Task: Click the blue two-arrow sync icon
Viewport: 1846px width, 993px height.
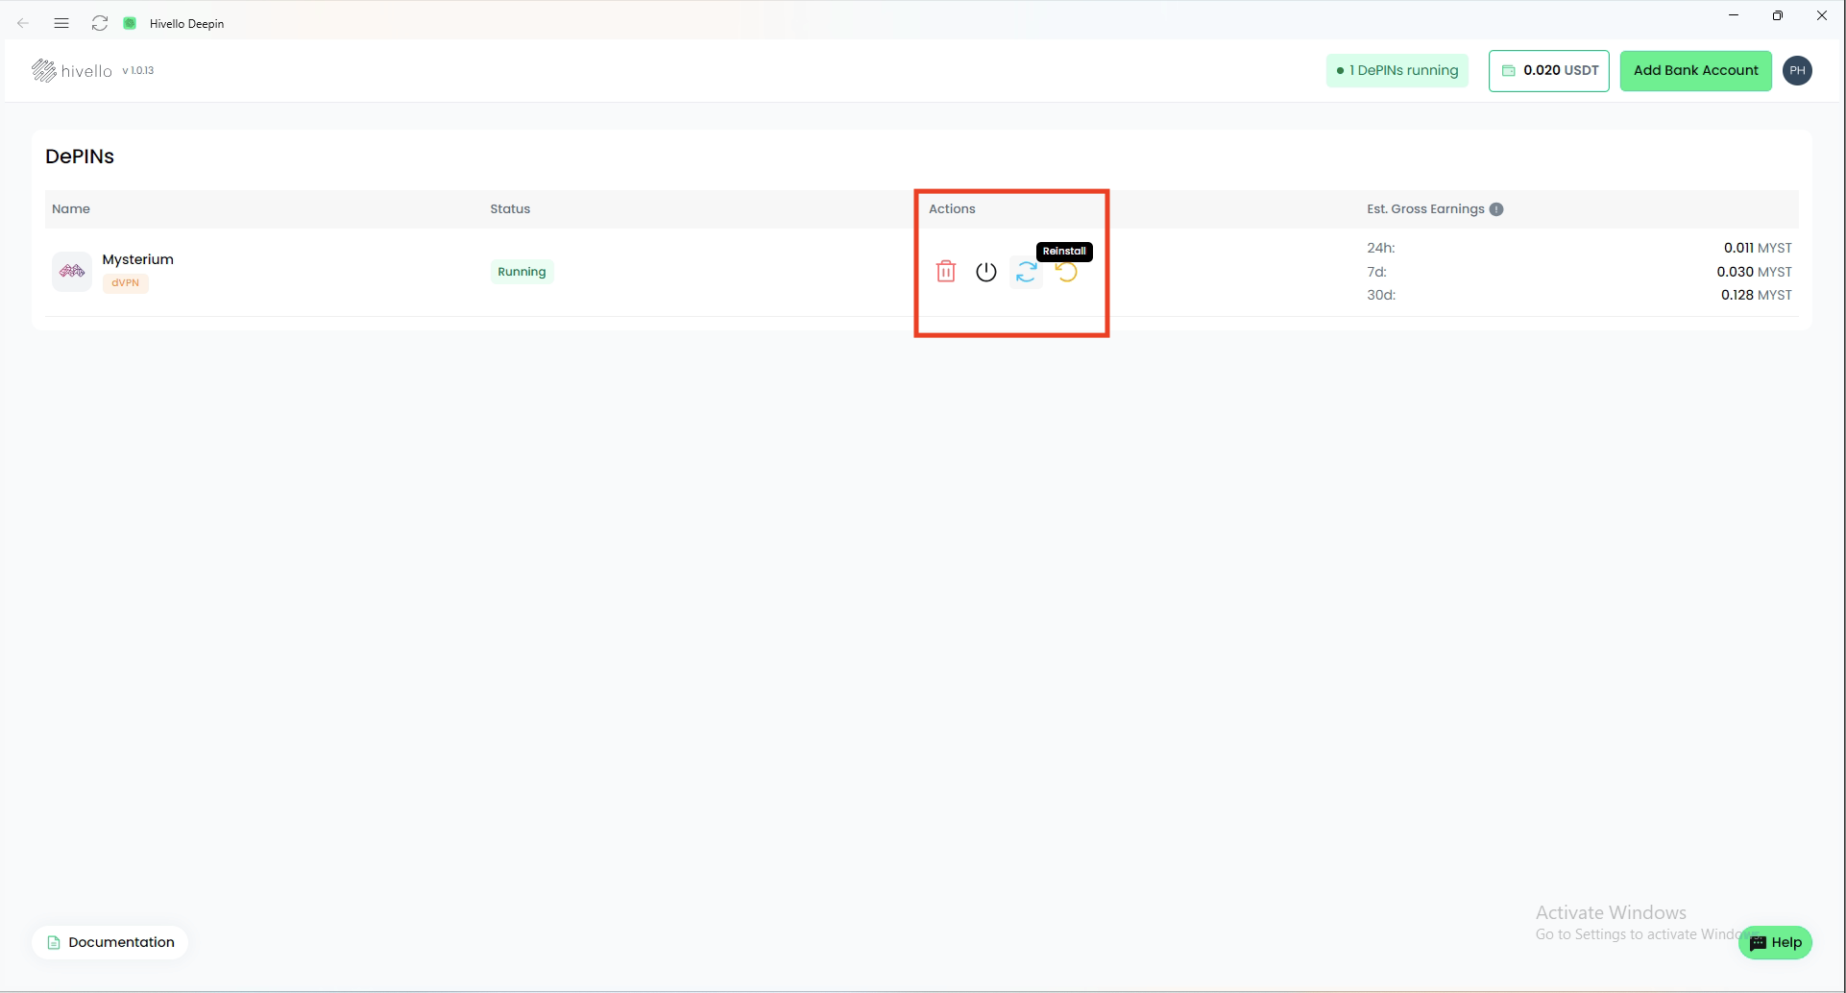Action: pyautogui.click(x=1026, y=273)
